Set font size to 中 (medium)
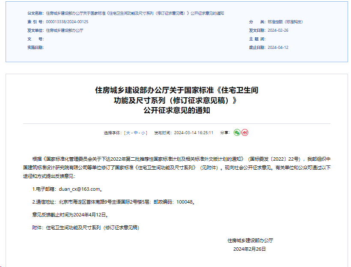Screen dimensions: 351x267 click(136, 133)
